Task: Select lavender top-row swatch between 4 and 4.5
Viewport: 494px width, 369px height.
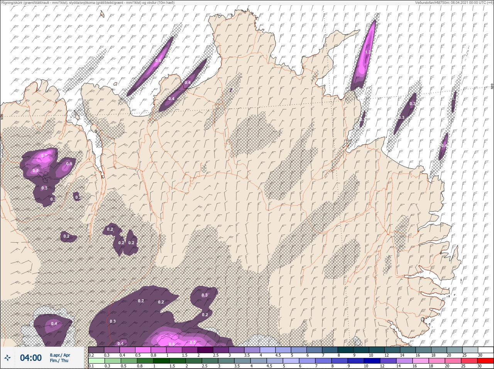Action: [268, 350]
